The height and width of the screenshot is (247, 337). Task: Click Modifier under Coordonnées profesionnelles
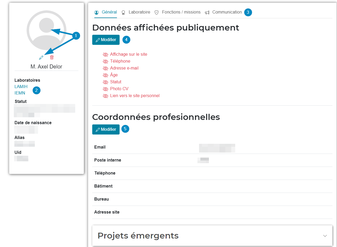pos(106,129)
